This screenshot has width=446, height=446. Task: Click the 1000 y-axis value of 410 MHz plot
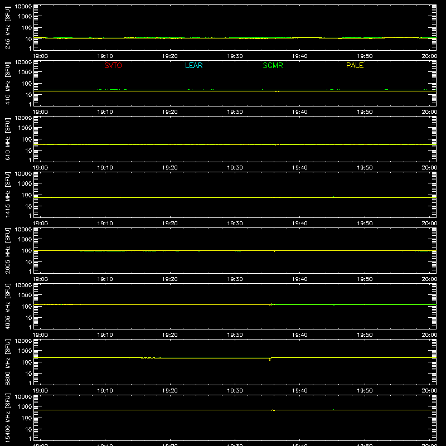click(x=25, y=72)
